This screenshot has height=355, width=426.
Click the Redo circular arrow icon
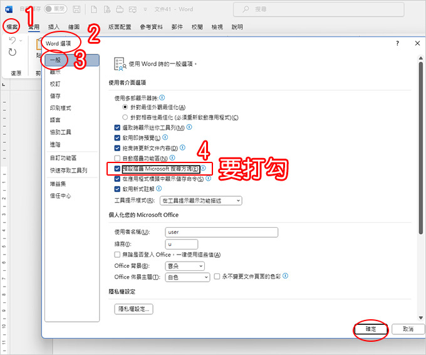(13, 52)
